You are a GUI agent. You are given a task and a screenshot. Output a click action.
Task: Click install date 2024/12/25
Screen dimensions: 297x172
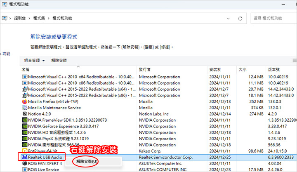220,157
